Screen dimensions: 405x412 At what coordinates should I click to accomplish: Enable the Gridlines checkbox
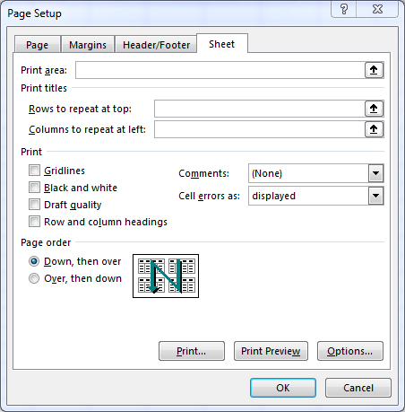click(34, 171)
